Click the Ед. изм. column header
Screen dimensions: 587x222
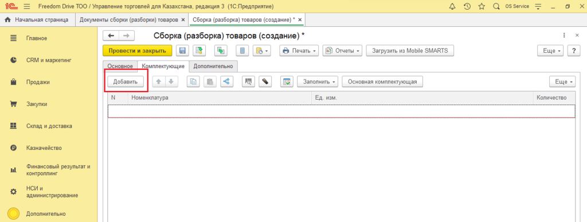[422, 97]
